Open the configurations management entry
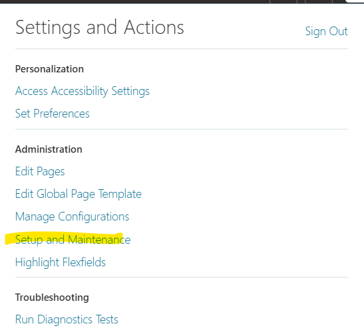Image resolution: width=364 pixels, height=334 pixels. (72, 216)
